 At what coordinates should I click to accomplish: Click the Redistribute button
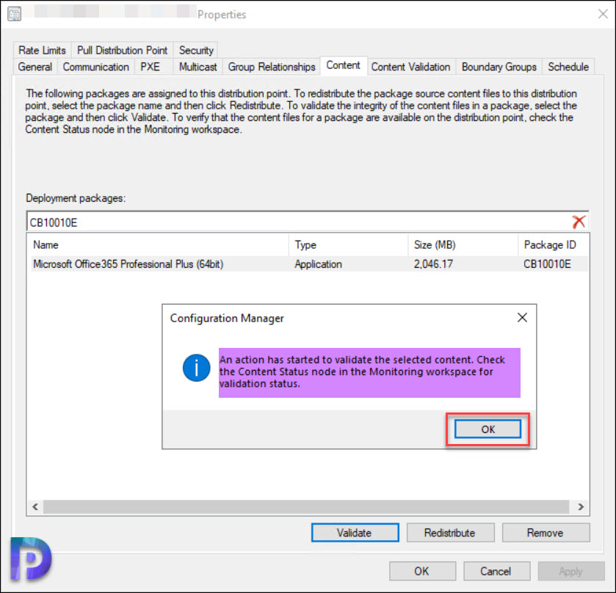pos(450,533)
